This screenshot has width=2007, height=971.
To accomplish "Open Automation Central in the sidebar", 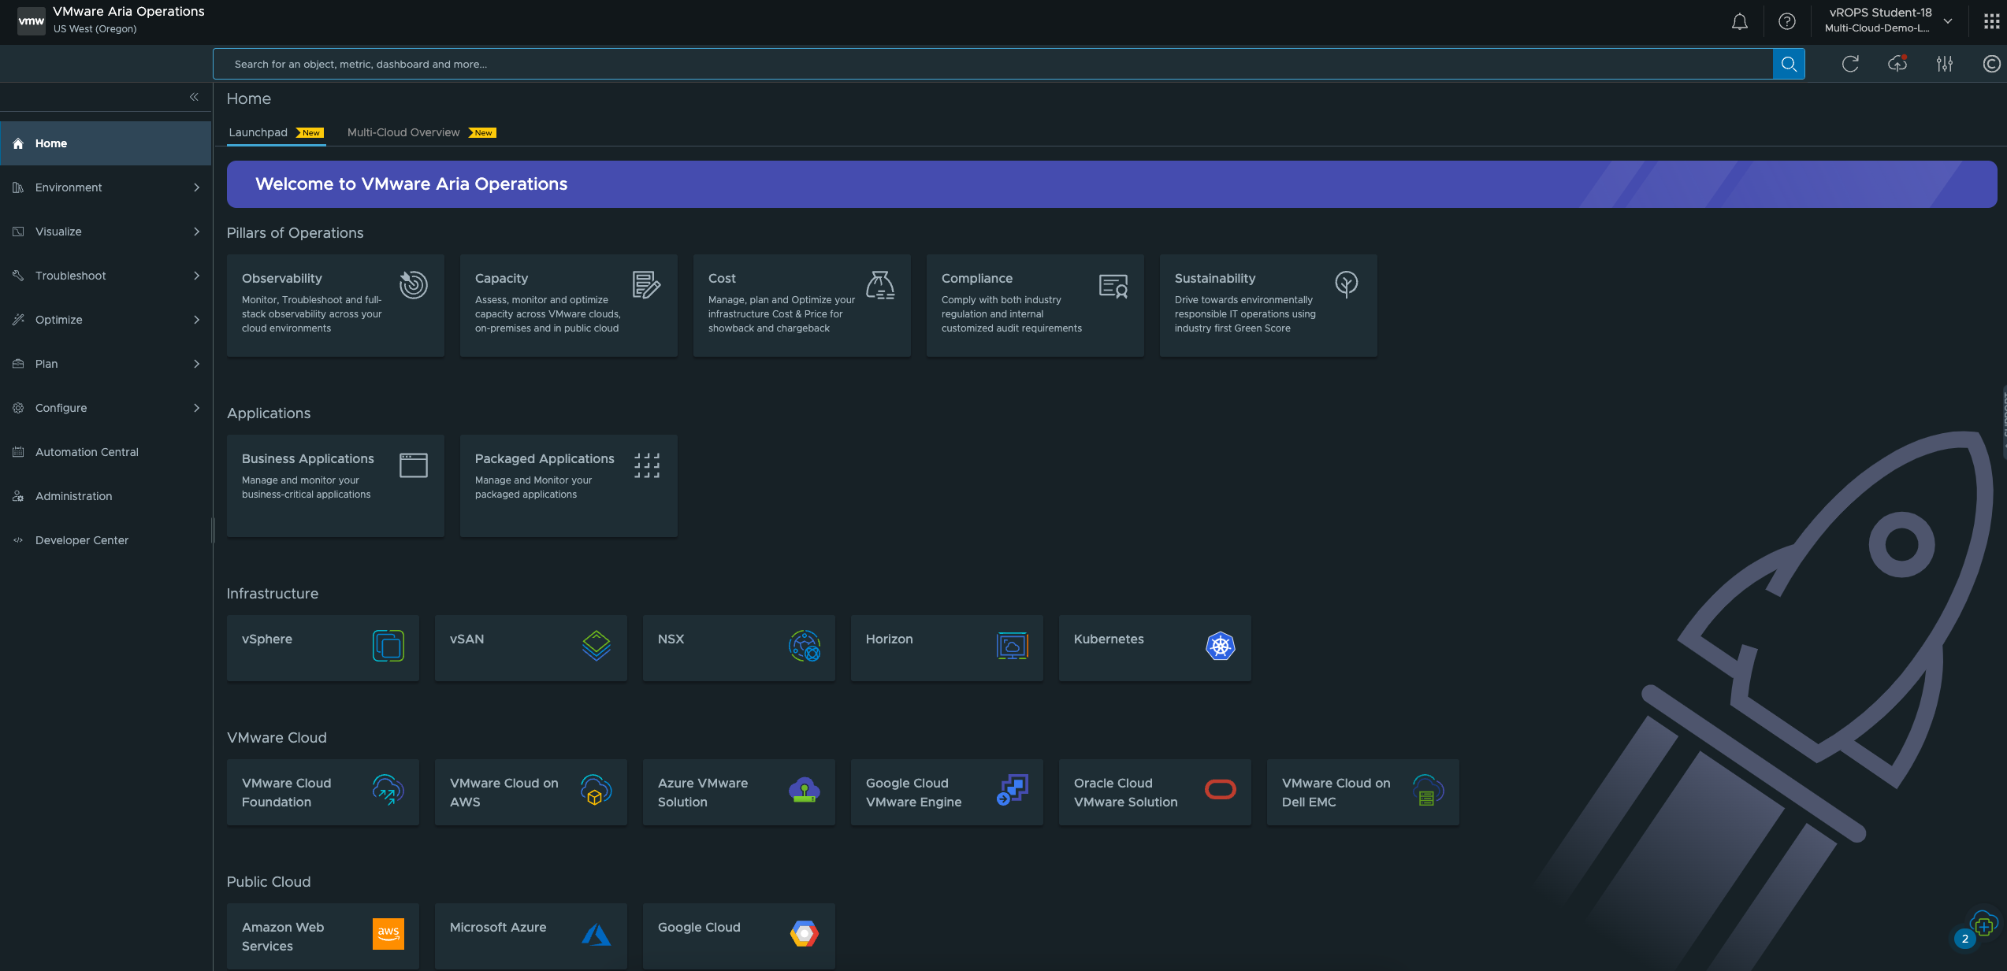I will click(x=106, y=452).
